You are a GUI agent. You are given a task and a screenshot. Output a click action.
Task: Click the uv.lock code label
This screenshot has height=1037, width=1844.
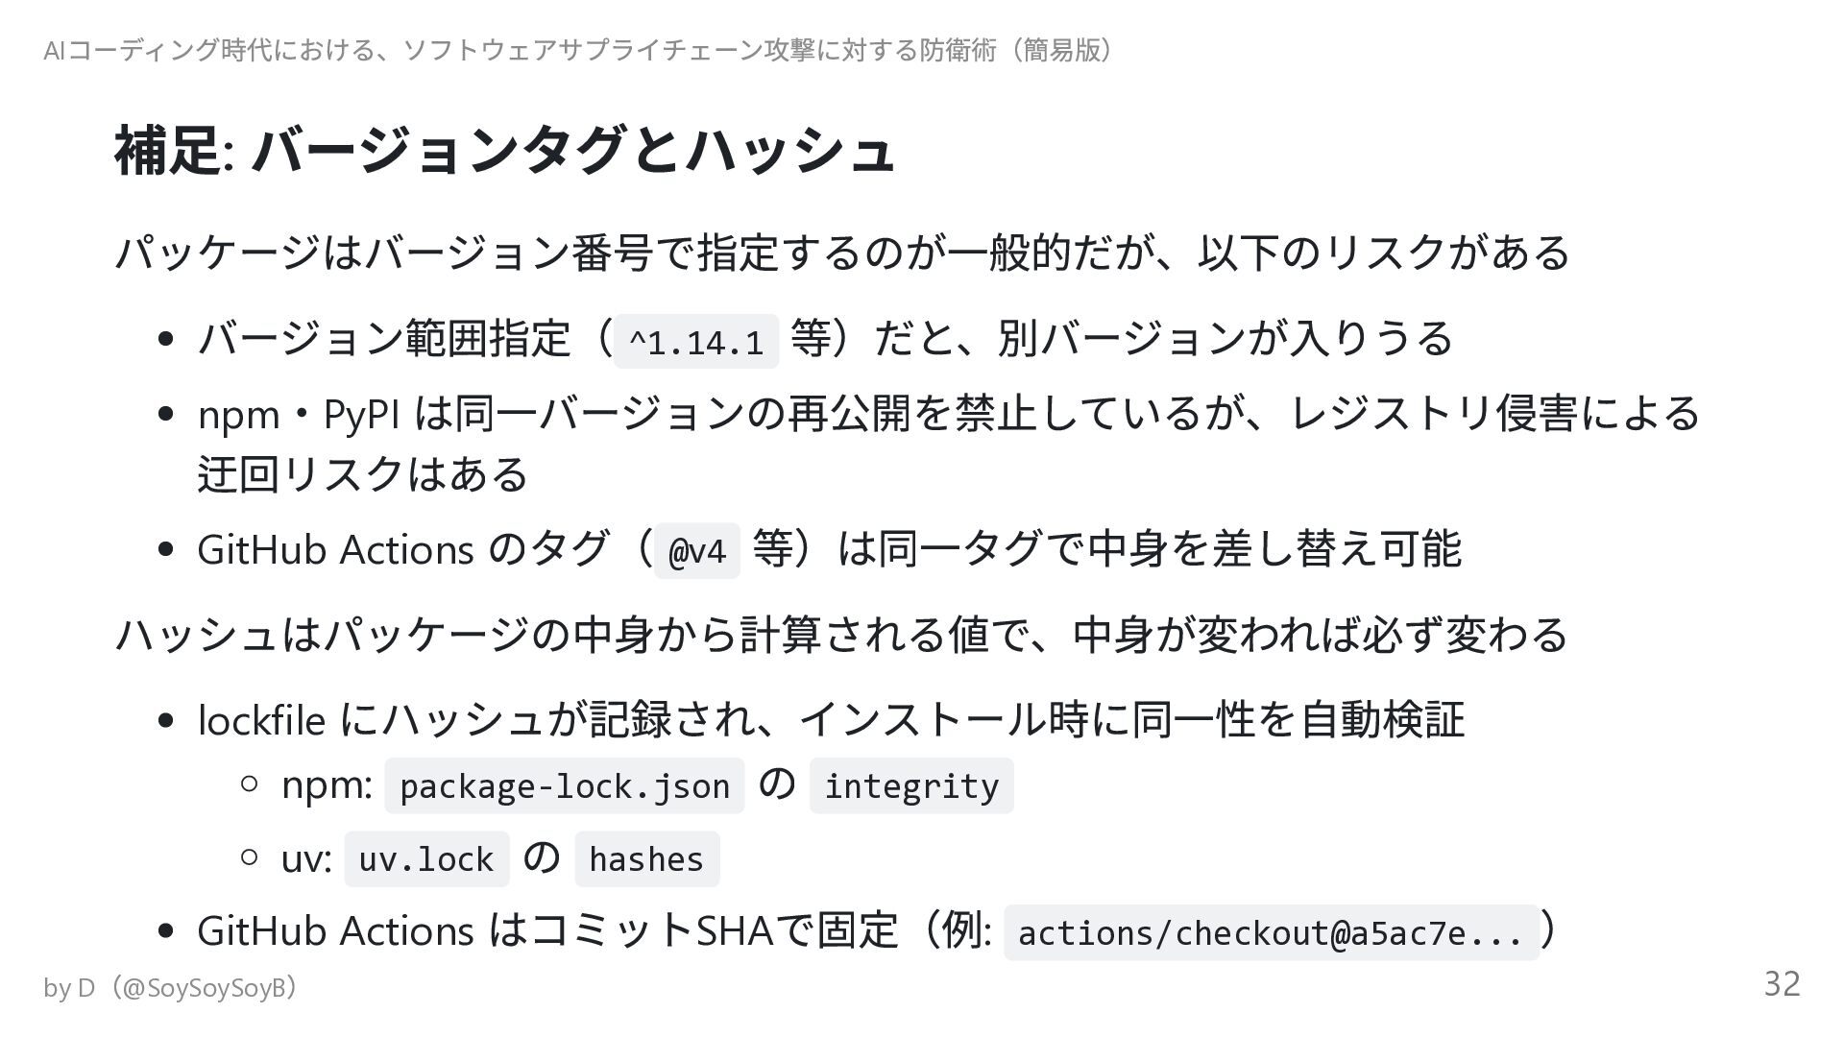coord(425,859)
